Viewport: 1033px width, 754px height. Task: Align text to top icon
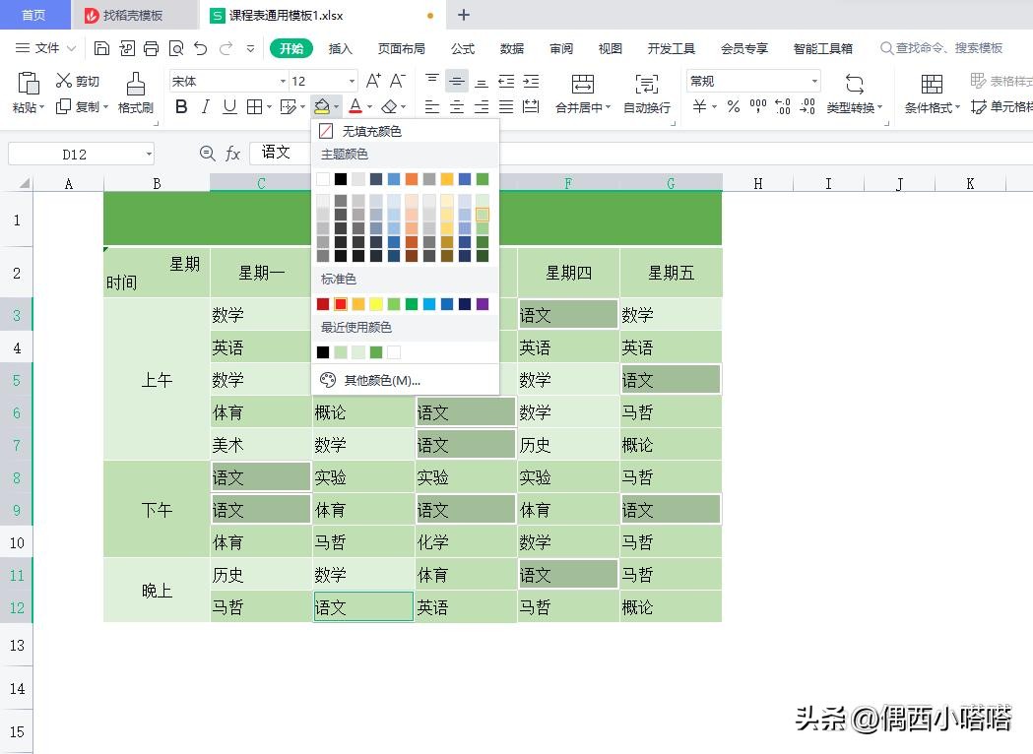tap(432, 81)
